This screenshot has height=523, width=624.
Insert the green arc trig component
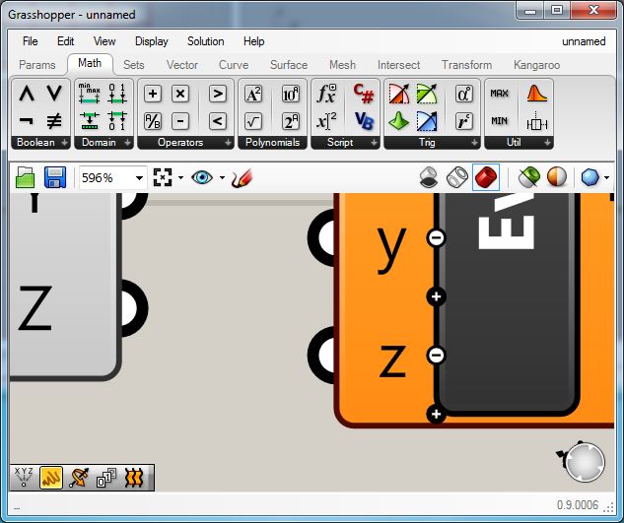click(427, 94)
